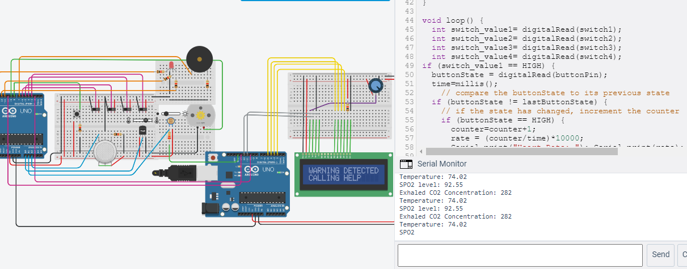The image size is (687, 269).
Task: Click the 'if (buttonState == HIGH) {' line
Action: point(503,120)
